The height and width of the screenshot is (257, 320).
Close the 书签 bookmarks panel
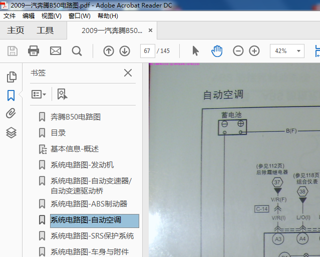pyautogui.click(x=128, y=73)
